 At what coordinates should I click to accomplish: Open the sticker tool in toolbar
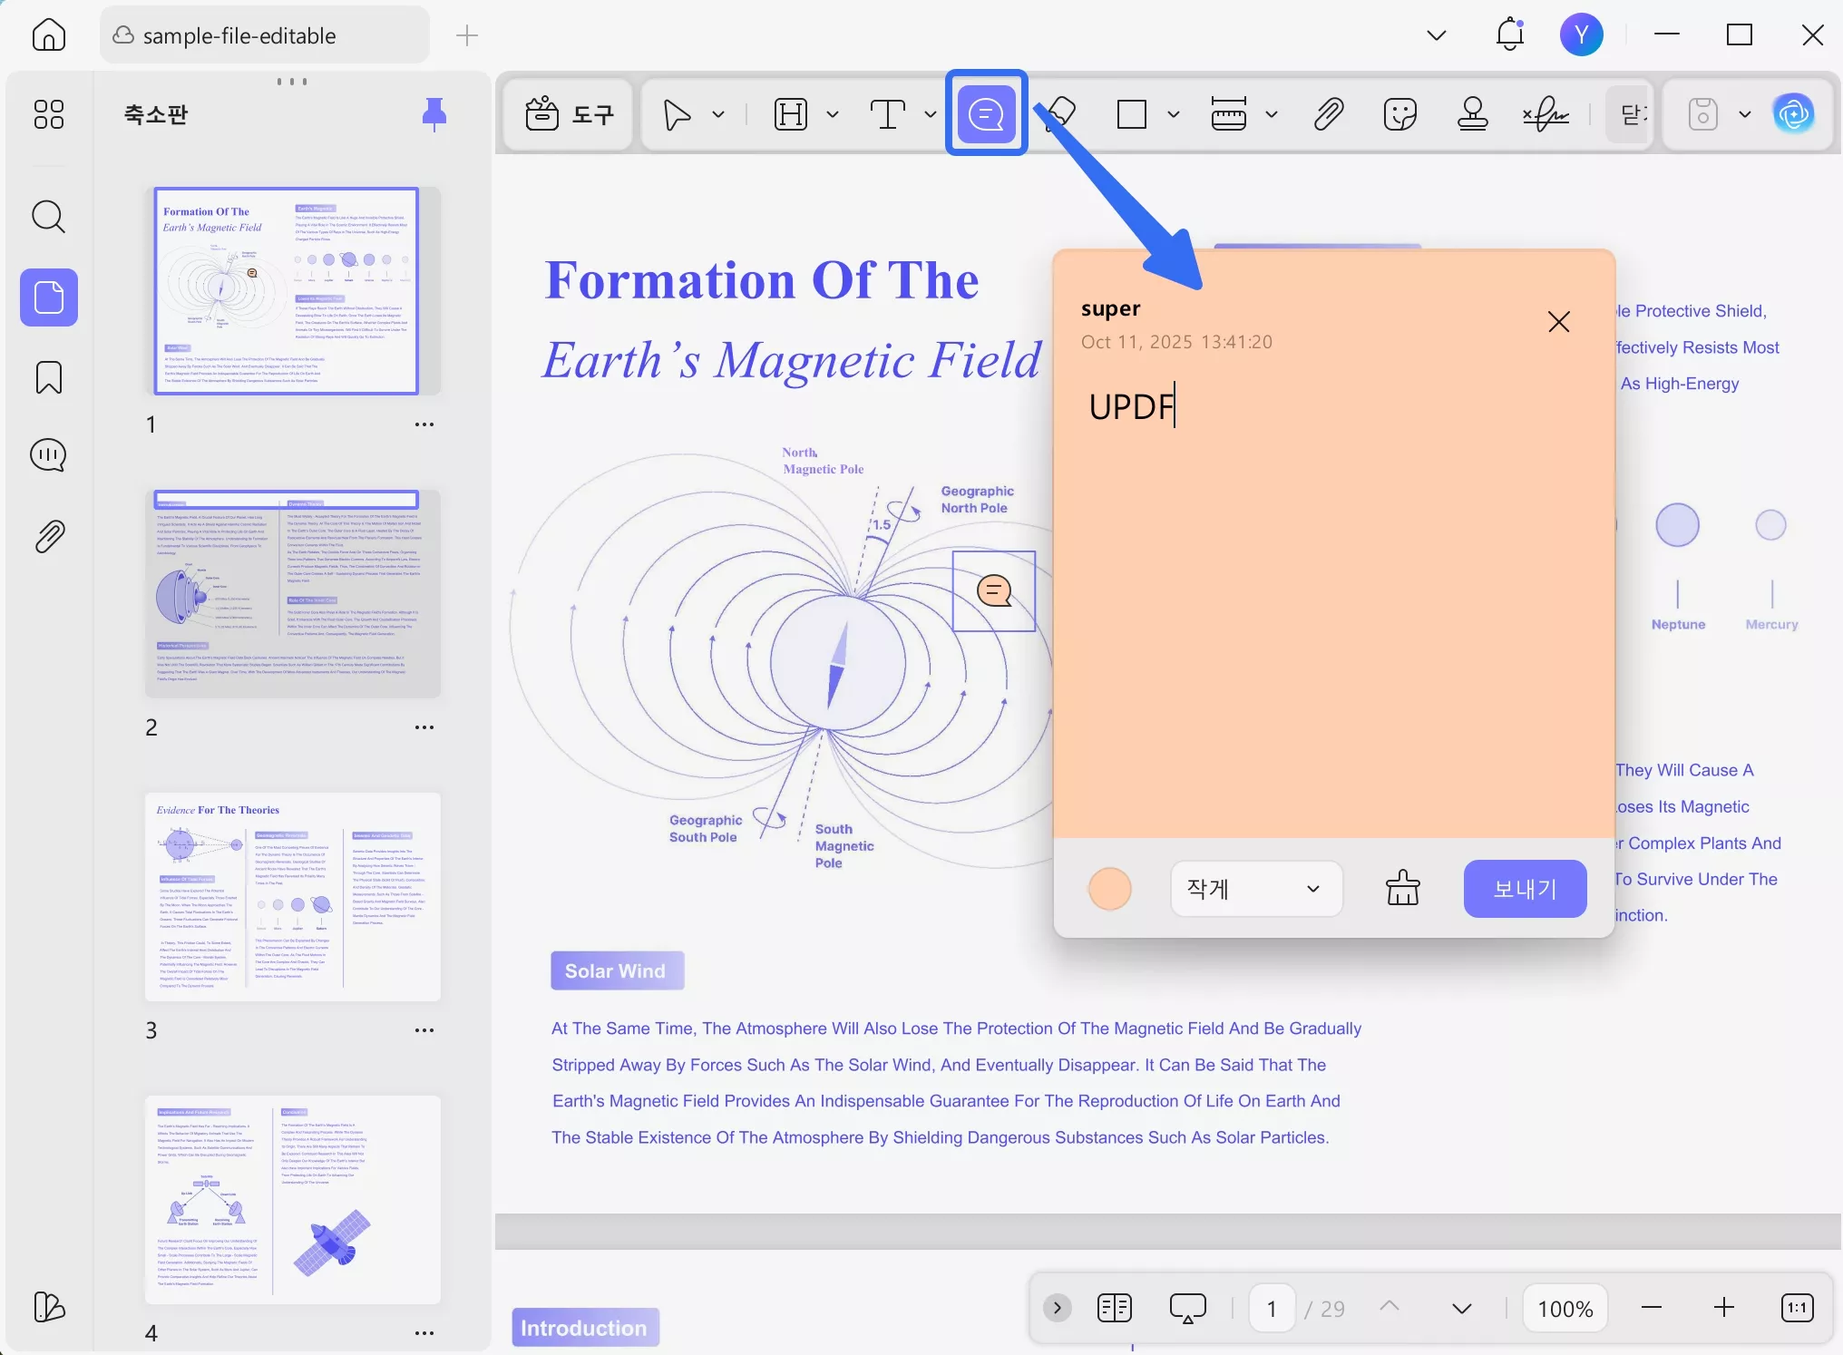[x=1399, y=114]
